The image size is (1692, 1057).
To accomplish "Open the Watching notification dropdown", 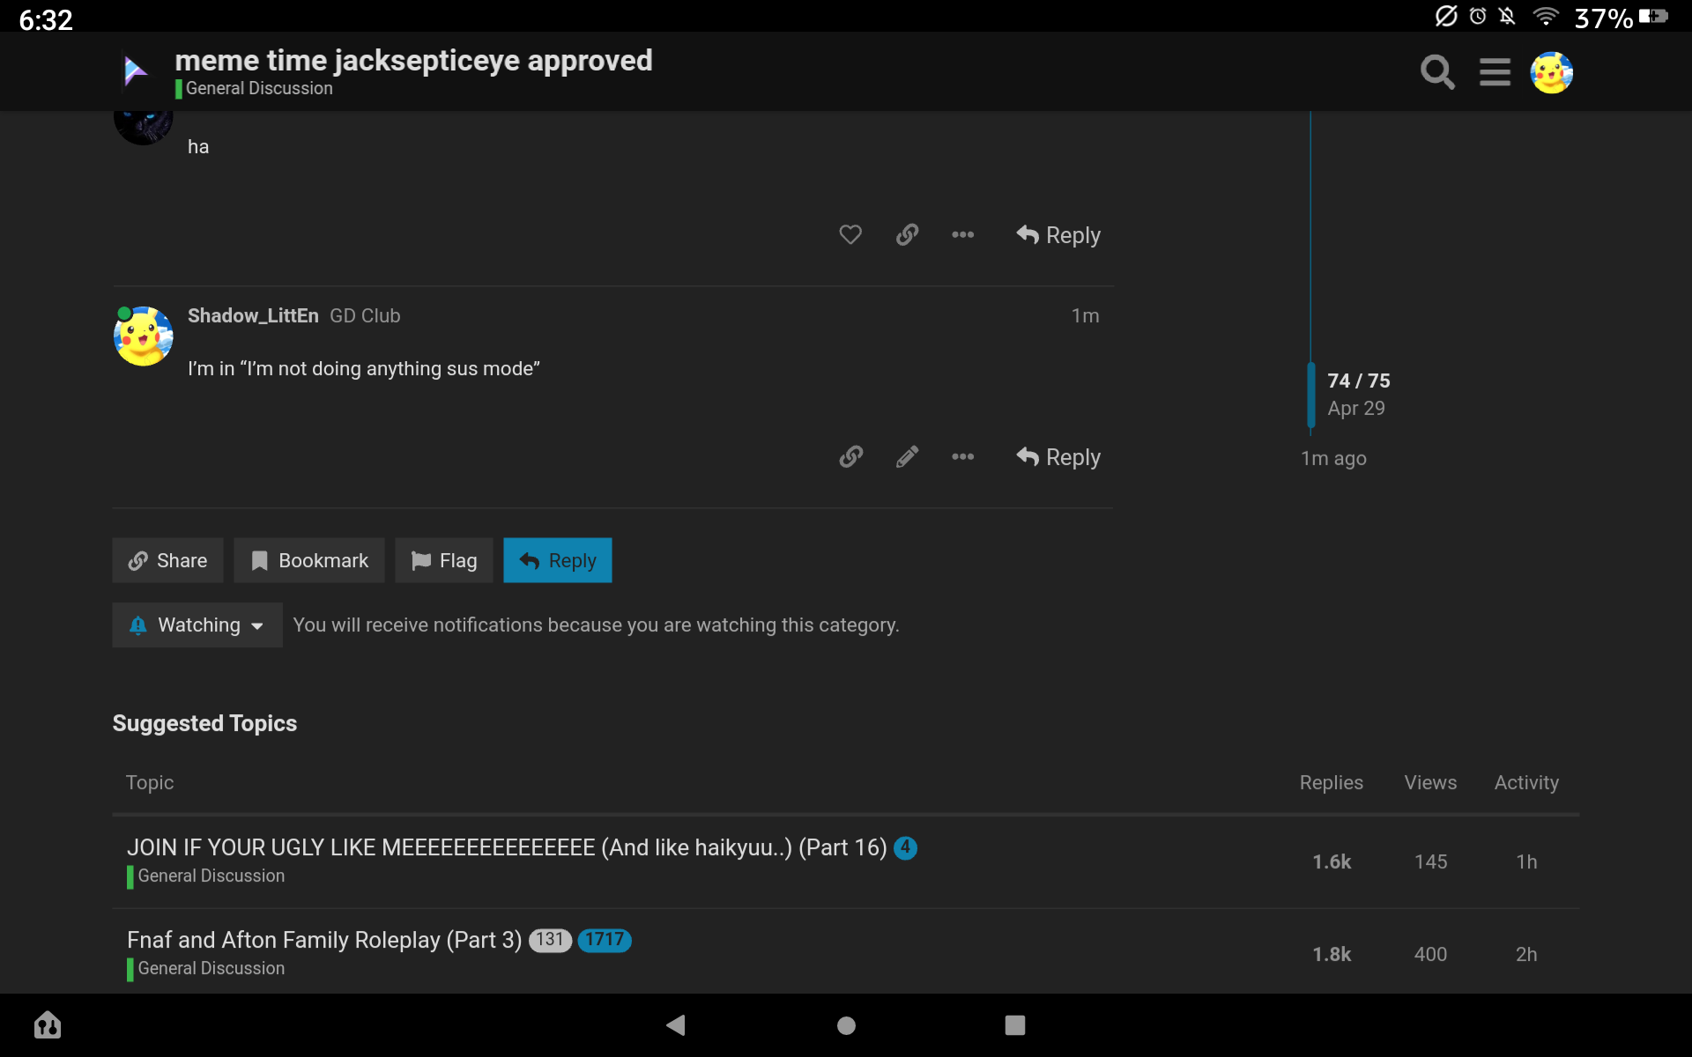I will [x=197, y=625].
